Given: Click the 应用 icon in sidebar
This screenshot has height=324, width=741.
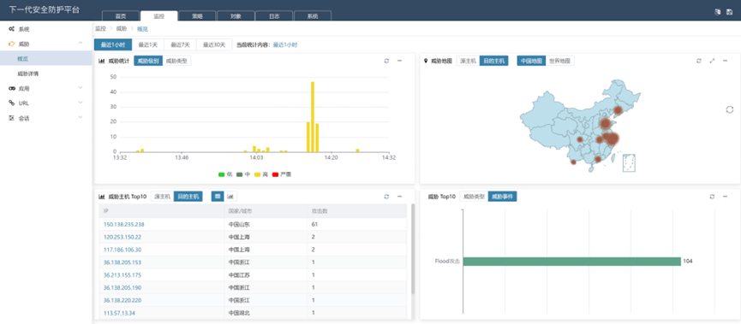Looking at the screenshot, I should tap(12, 88).
